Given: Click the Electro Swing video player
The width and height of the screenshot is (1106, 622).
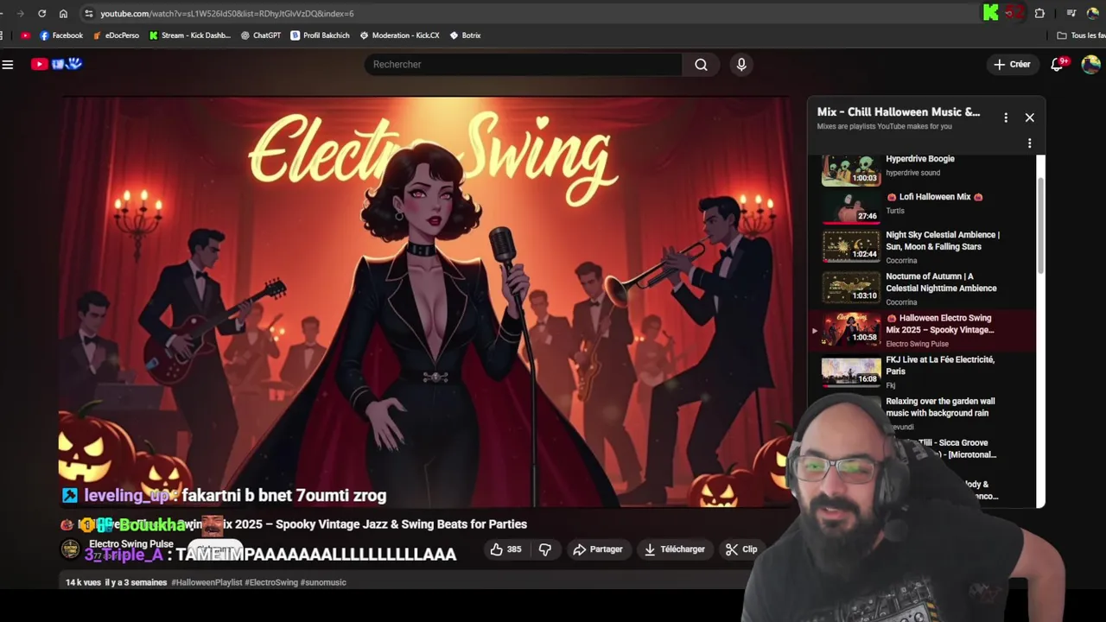Looking at the screenshot, I should (x=425, y=301).
